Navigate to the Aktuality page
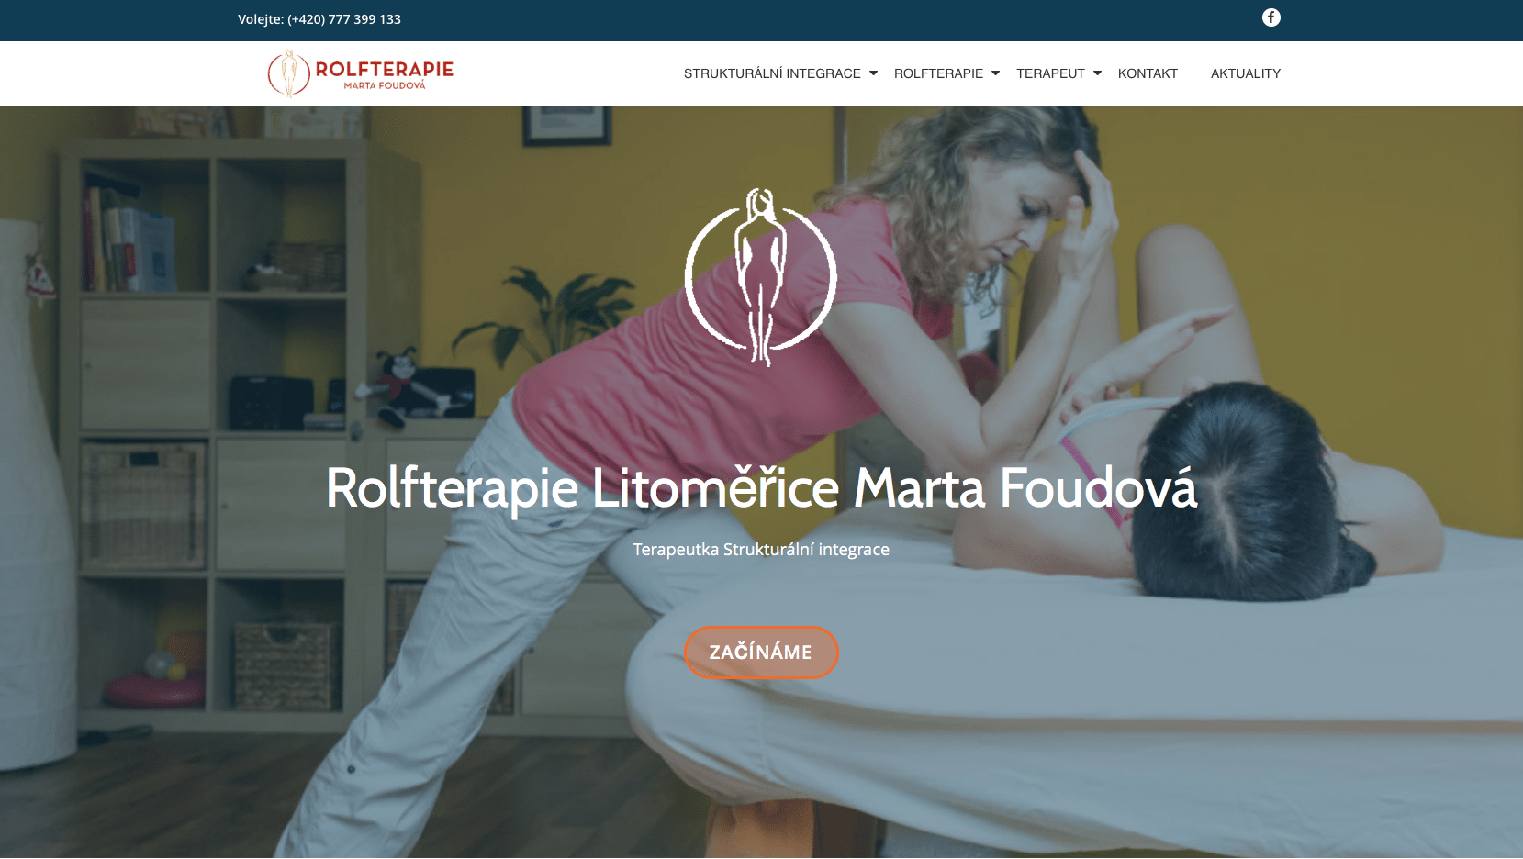 1246,73
